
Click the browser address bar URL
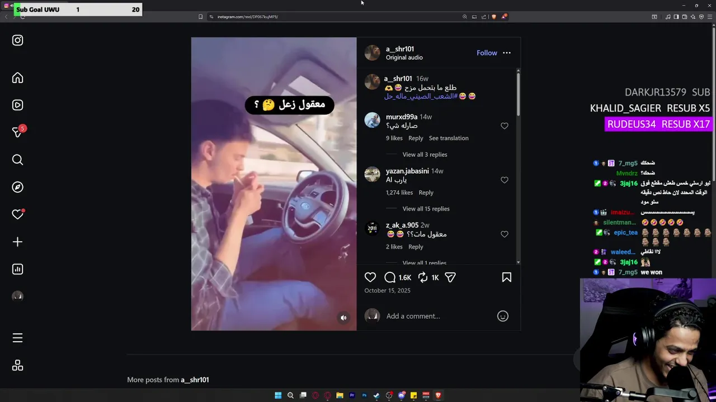(x=248, y=17)
